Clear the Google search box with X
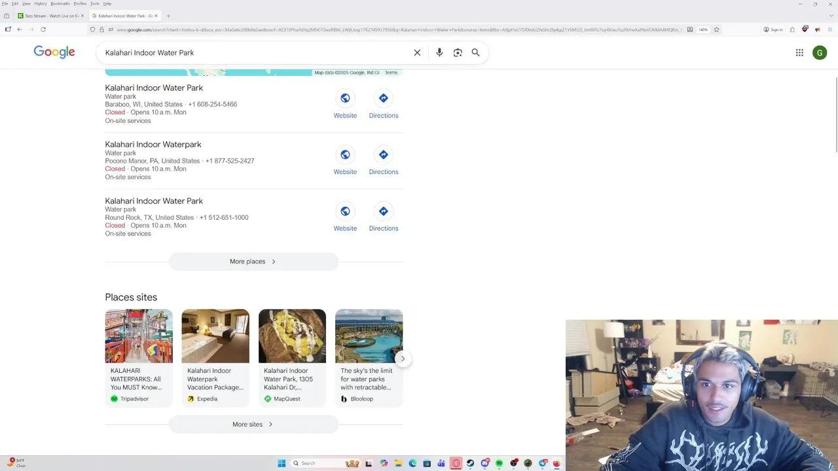Viewport: 838px width, 471px height. tap(417, 52)
